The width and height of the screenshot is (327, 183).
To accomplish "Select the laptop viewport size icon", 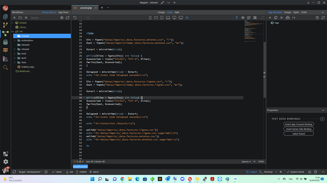I will [x=168, y=18].
